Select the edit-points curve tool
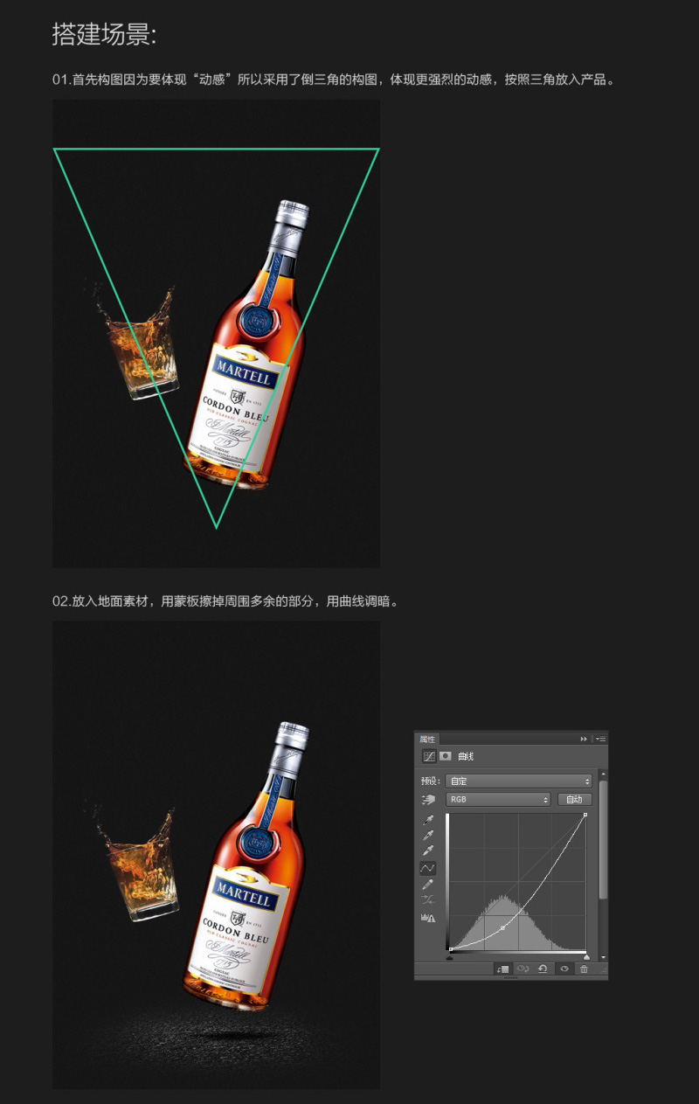The height and width of the screenshot is (1104, 699). [x=428, y=869]
